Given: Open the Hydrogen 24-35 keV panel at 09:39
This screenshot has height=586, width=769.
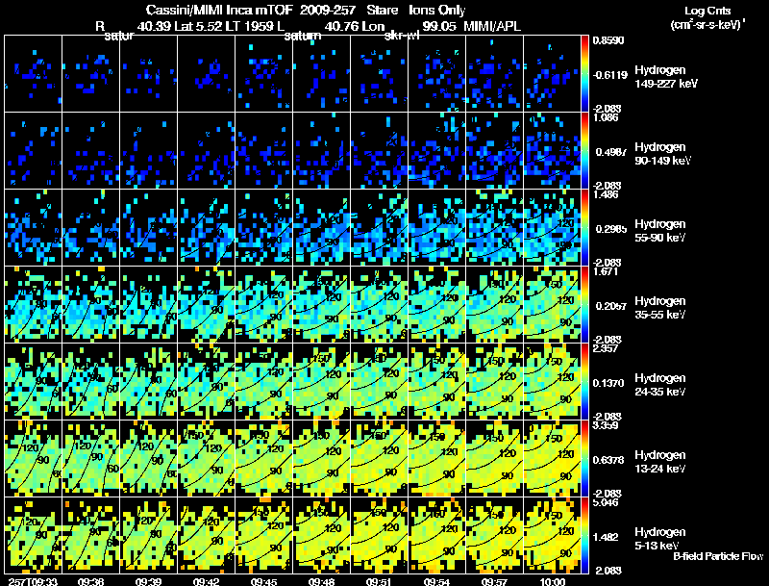Looking at the screenshot, I should coord(149,382).
